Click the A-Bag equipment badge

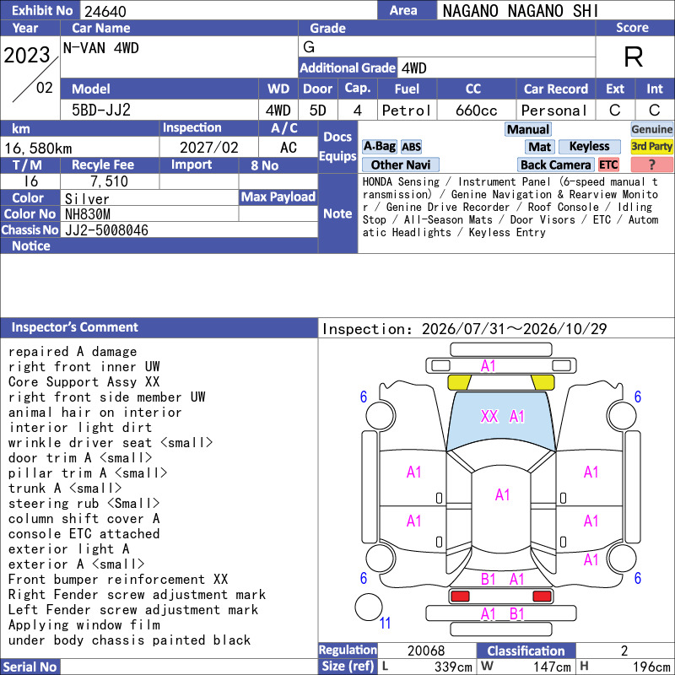click(379, 146)
